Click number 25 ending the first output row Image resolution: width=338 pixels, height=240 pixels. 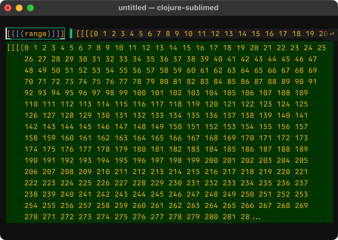321,48
